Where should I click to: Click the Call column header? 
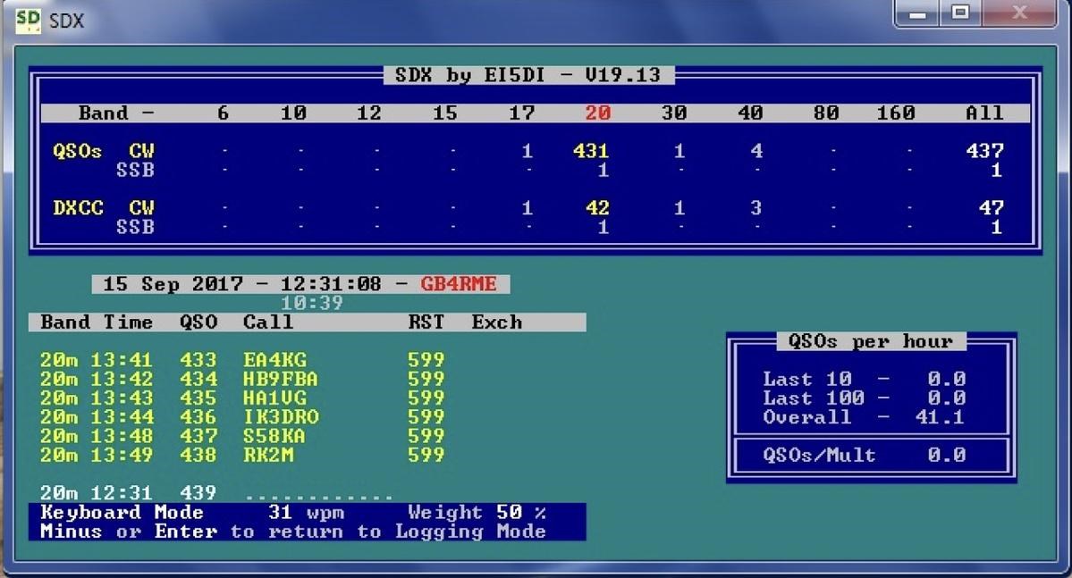point(268,323)
